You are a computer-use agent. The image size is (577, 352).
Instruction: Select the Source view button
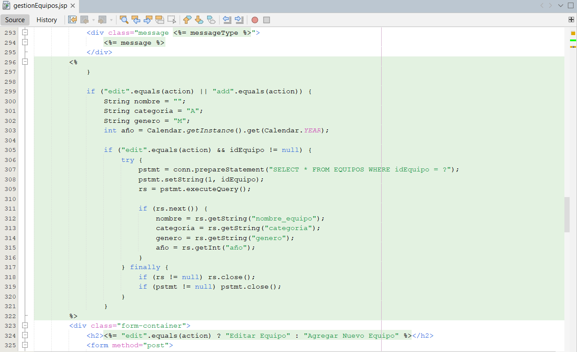tap(15, 20)
